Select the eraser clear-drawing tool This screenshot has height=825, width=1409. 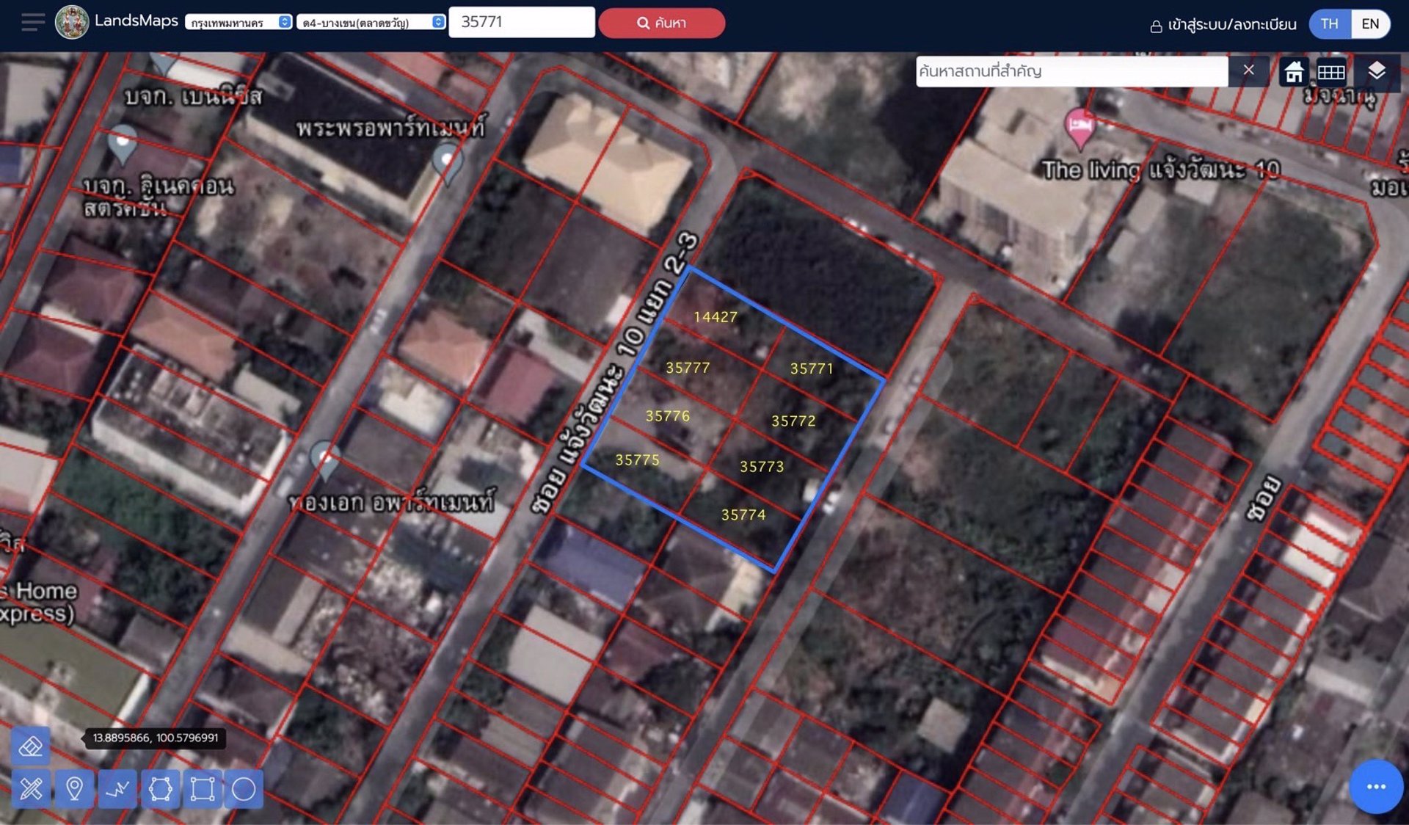pos(31,746)
